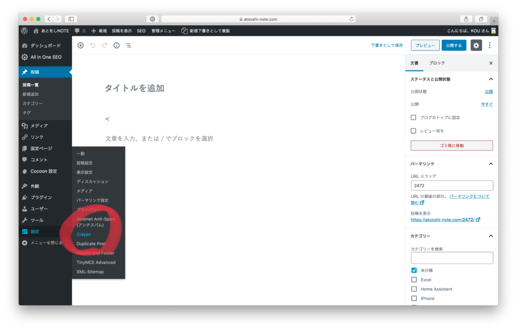This screenshot has height=330, width=517.
Task: Open the three-dot more options menu
Action: click(x=489, y=45)
